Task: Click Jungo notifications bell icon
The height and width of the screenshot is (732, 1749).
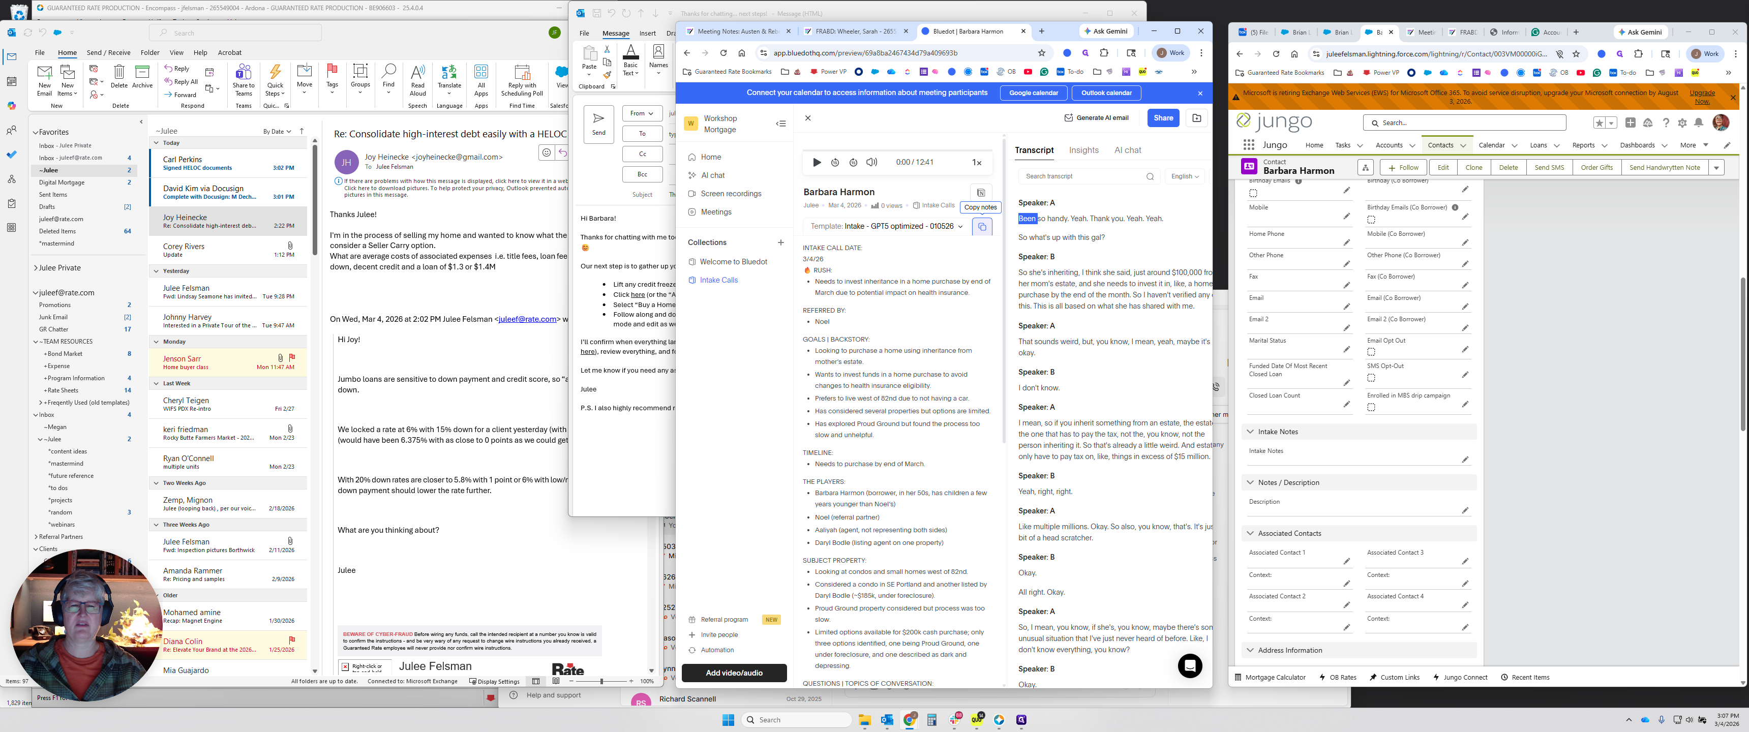Action: pyautogui.click(x=1698, y=123)
